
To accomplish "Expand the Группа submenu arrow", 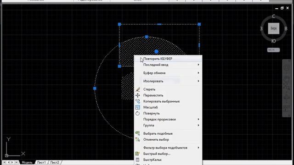I will click(x=198, y=125).
